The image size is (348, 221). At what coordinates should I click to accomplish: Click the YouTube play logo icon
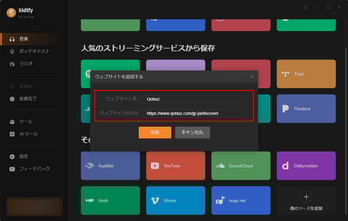[x=155, y=165]
